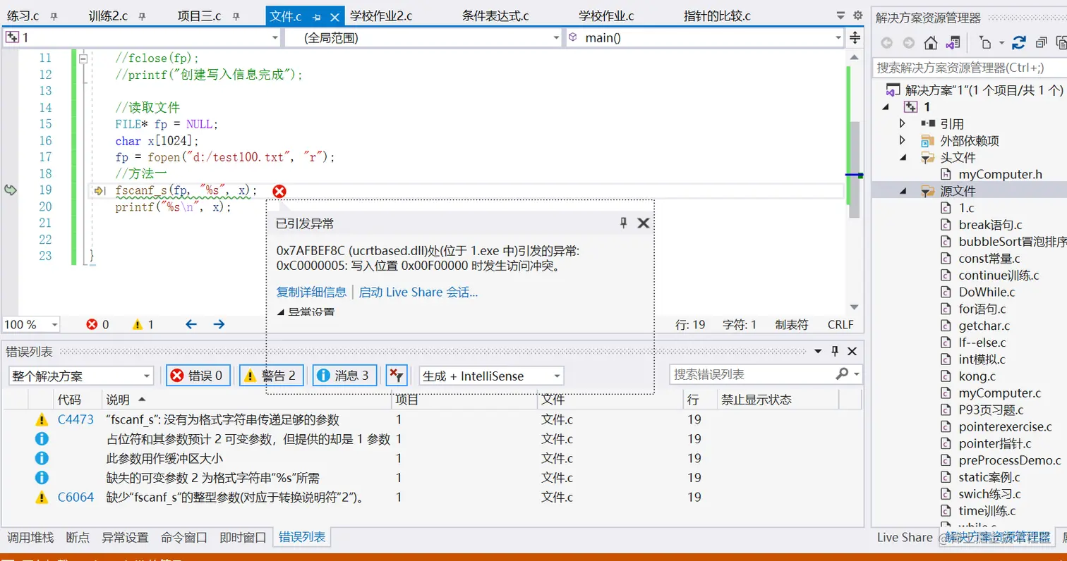Image resolution: width=1067 pixels, height=561 pixels.
Task: Expand the 外部依赖项 node
Action: coord(903,140)
